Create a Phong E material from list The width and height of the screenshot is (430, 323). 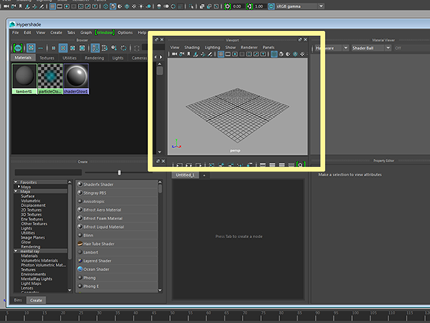(117, 286)
